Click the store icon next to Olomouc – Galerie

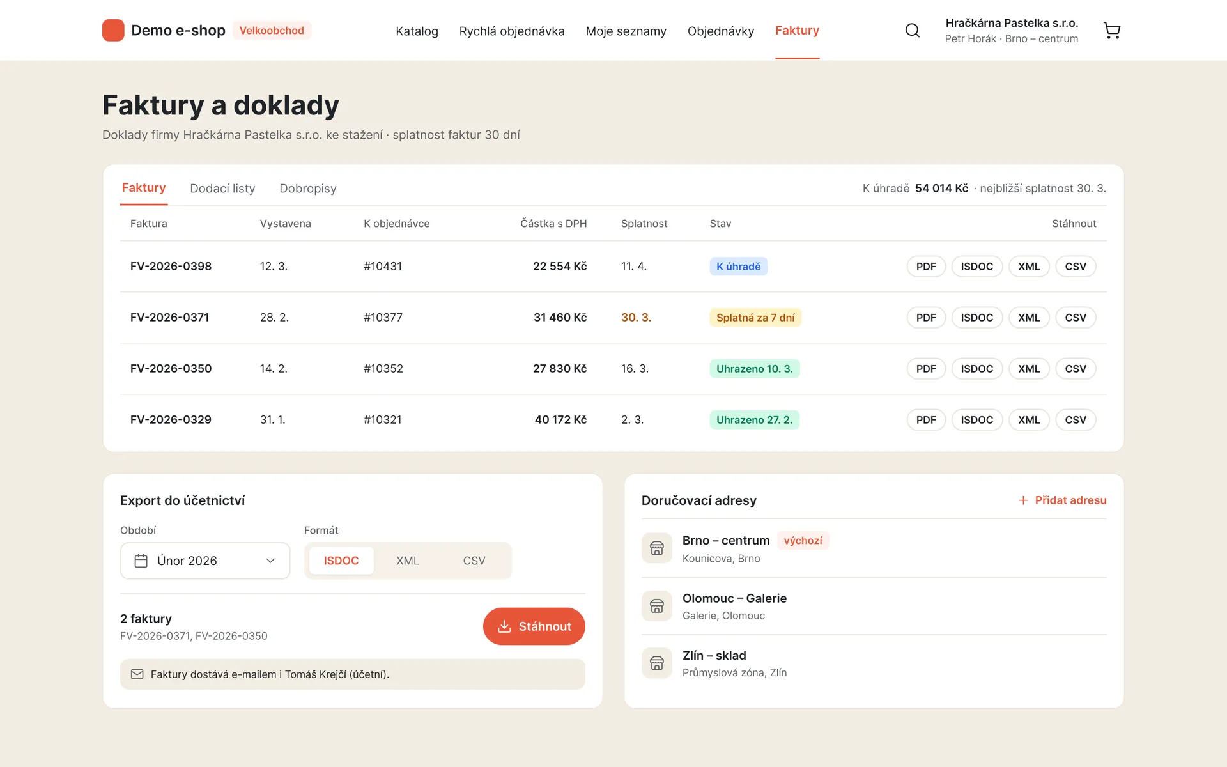[657, 606]
